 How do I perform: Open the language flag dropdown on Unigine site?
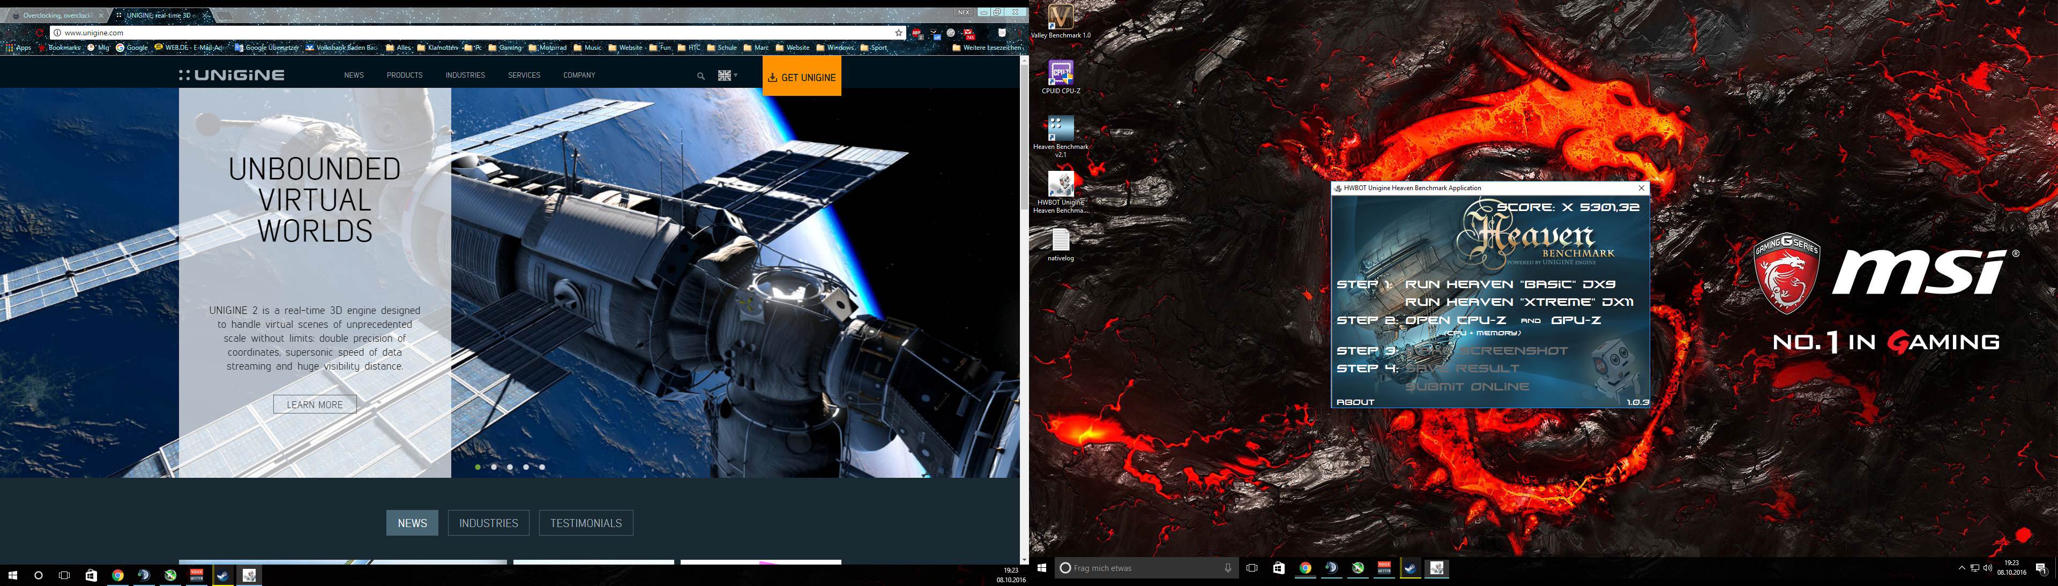727,75
